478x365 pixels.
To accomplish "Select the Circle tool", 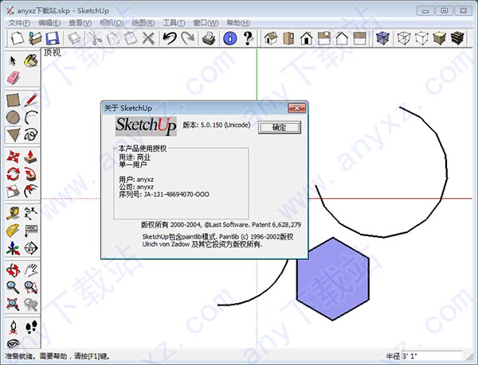I will pyautogui.click(x=13, y=118).
